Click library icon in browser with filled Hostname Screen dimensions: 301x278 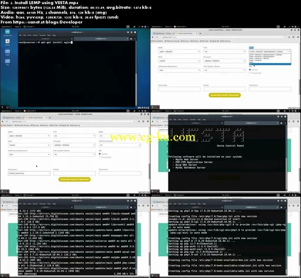pos(143,121)
